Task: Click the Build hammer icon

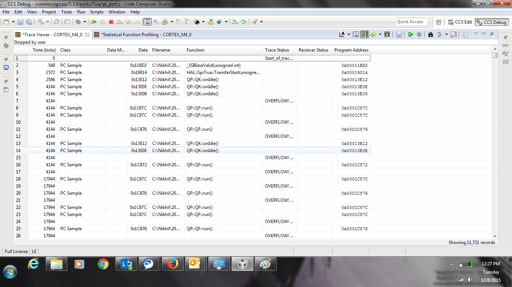Action: [41, 22]
